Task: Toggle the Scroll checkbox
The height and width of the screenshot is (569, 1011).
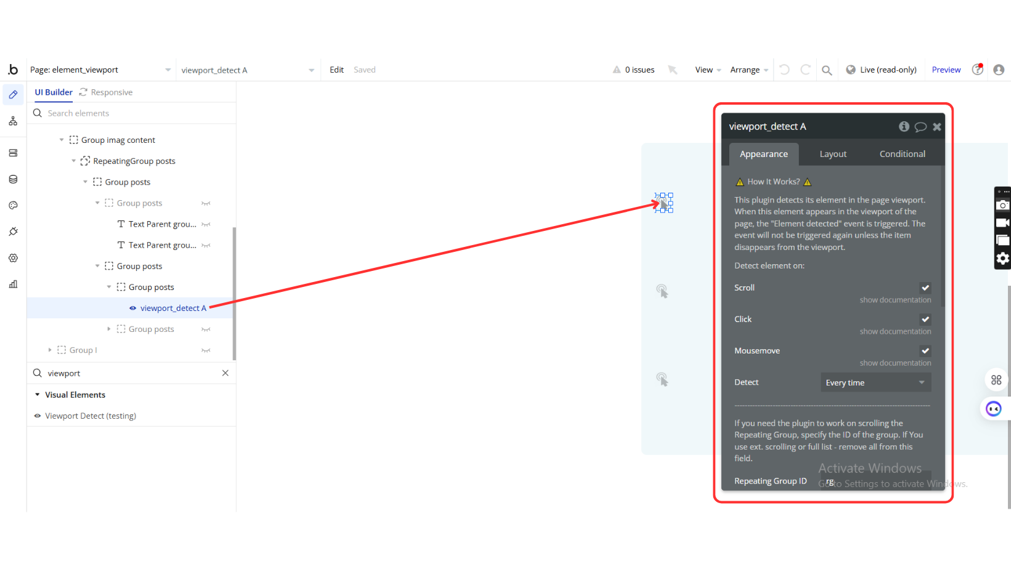Action: (925, 288)
